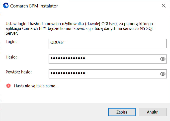
Task: Click the 'Login:' label
Action: (11, 42)
